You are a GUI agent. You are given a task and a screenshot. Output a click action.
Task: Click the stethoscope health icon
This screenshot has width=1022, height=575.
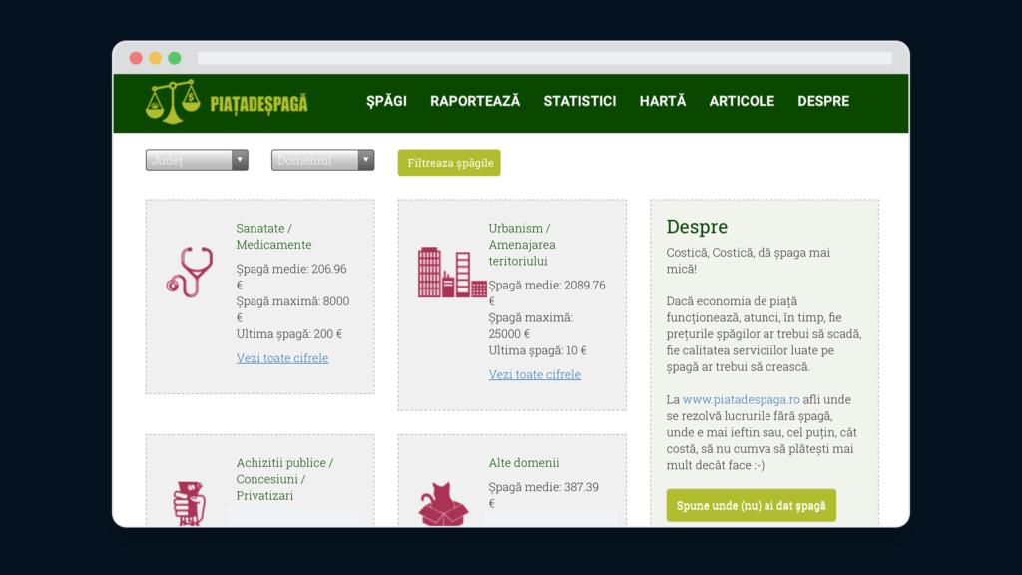click(x=190, y=272)
